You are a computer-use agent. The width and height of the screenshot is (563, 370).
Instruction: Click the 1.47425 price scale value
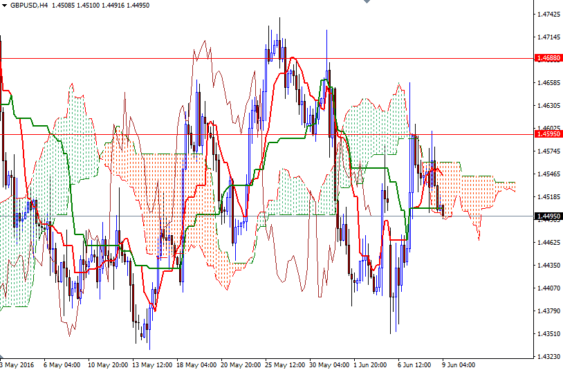[548, 14]
